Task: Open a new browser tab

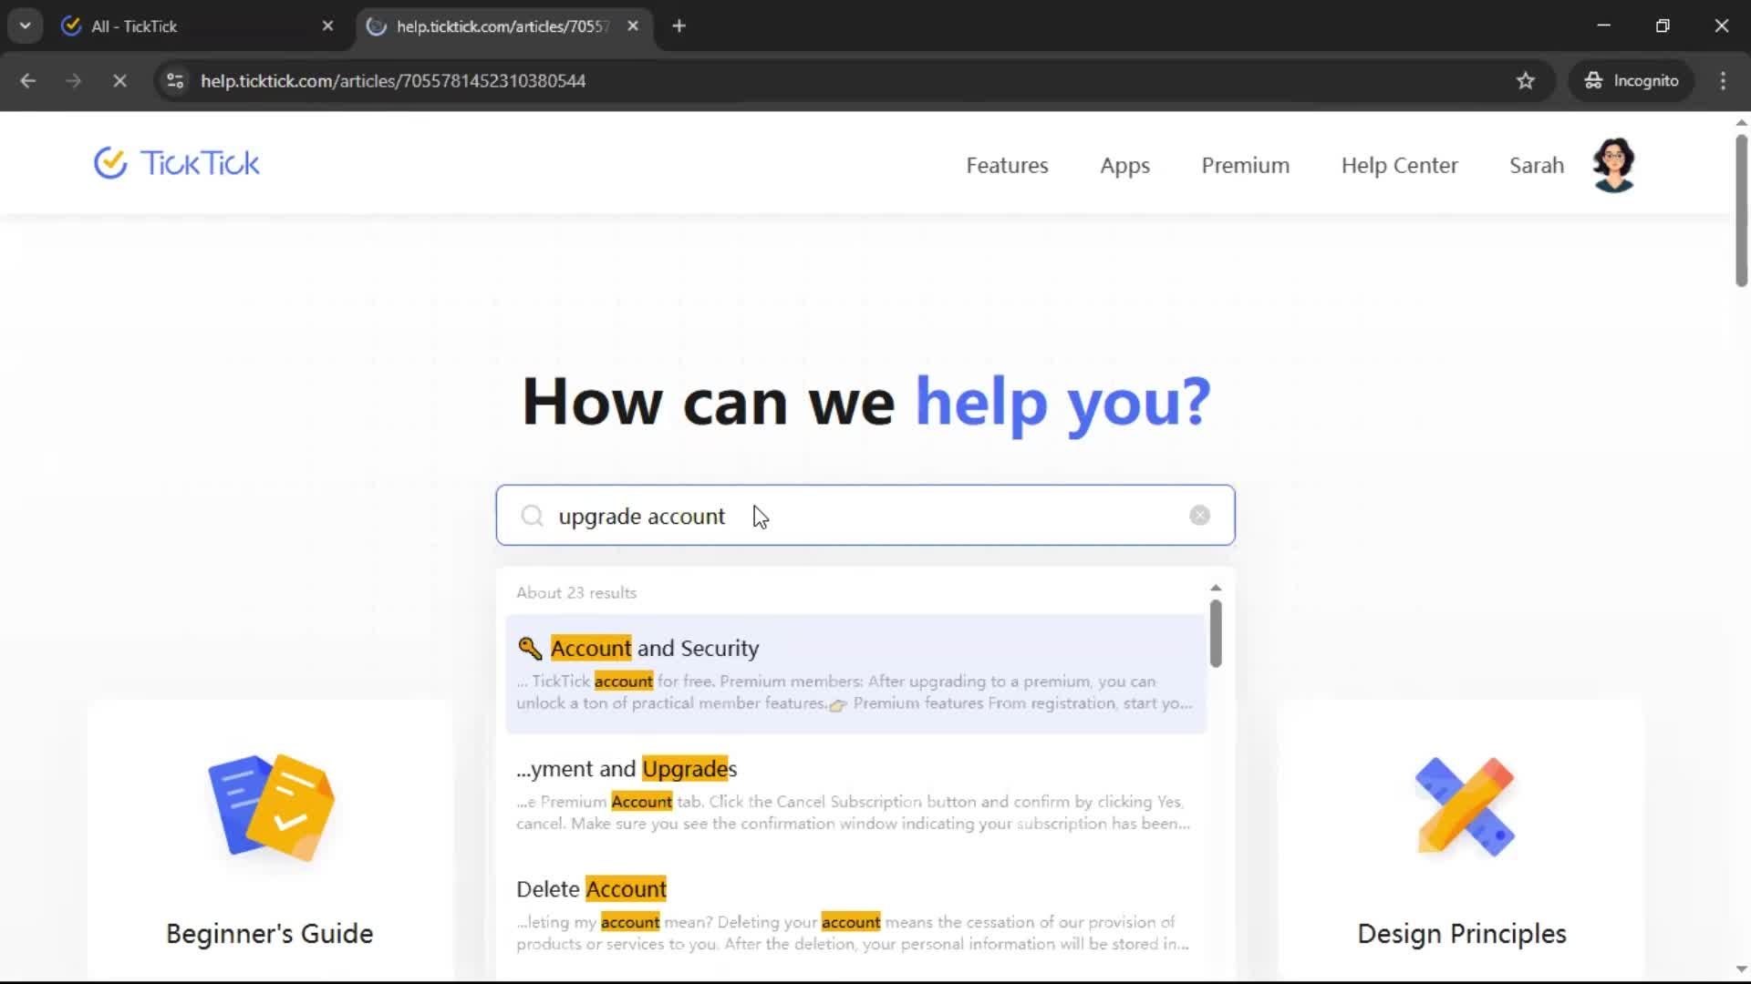Action: 679,26
